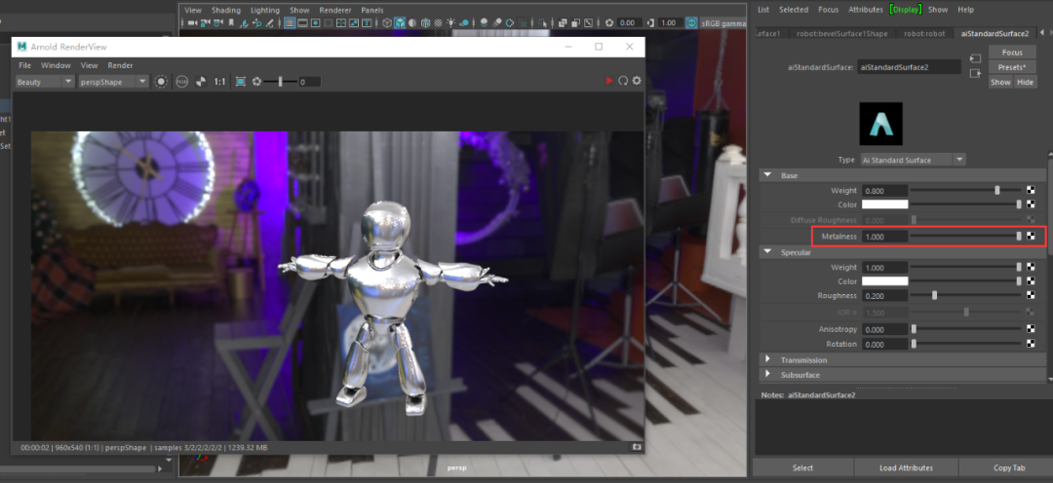Toggle the crop region icon in RenderView
This screenshot has width=1053, height=483.
point(241,82)
